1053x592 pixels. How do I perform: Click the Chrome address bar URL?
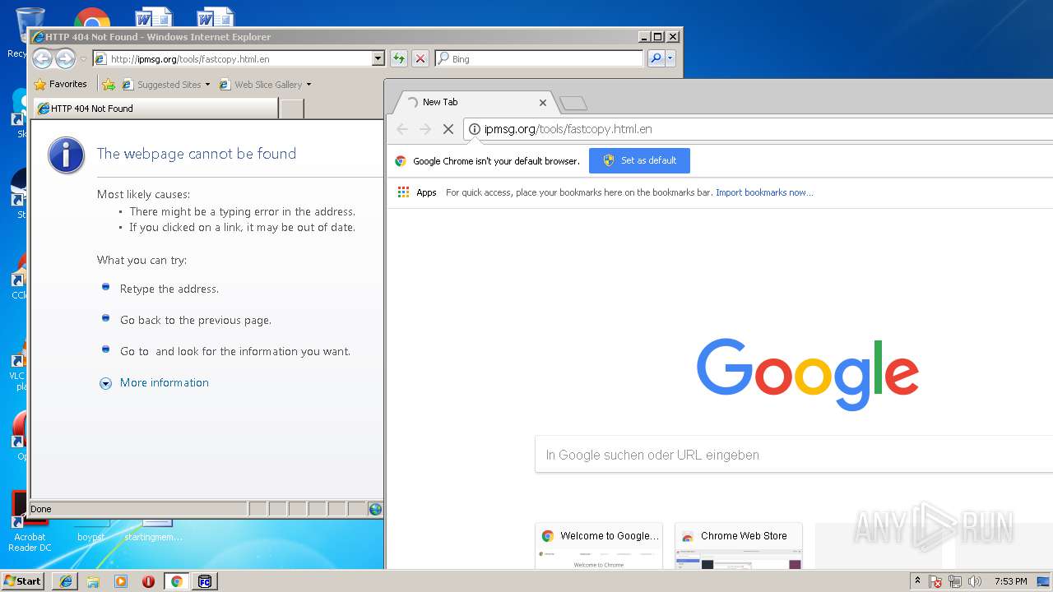pos(568,129)
